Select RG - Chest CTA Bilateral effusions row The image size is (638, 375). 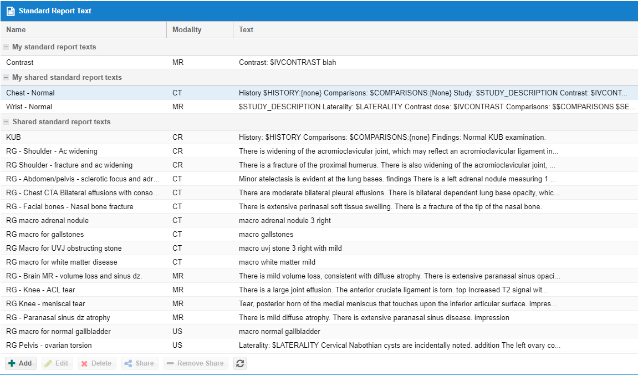coord(319,192)
